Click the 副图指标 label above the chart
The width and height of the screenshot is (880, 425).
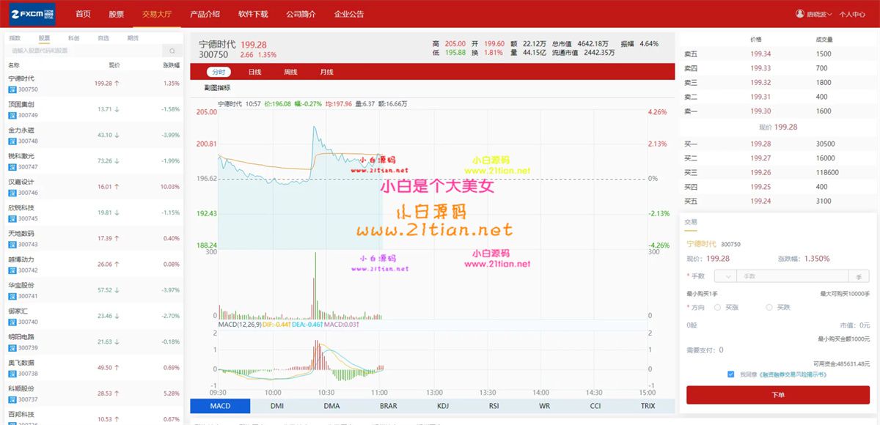coord(217,88)
